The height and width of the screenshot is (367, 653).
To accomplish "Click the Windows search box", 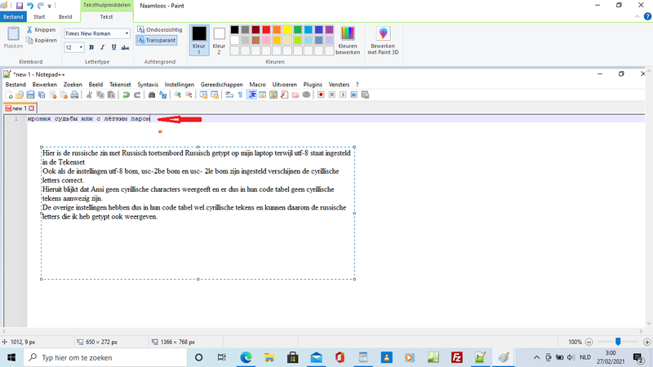I will (106, 357).
